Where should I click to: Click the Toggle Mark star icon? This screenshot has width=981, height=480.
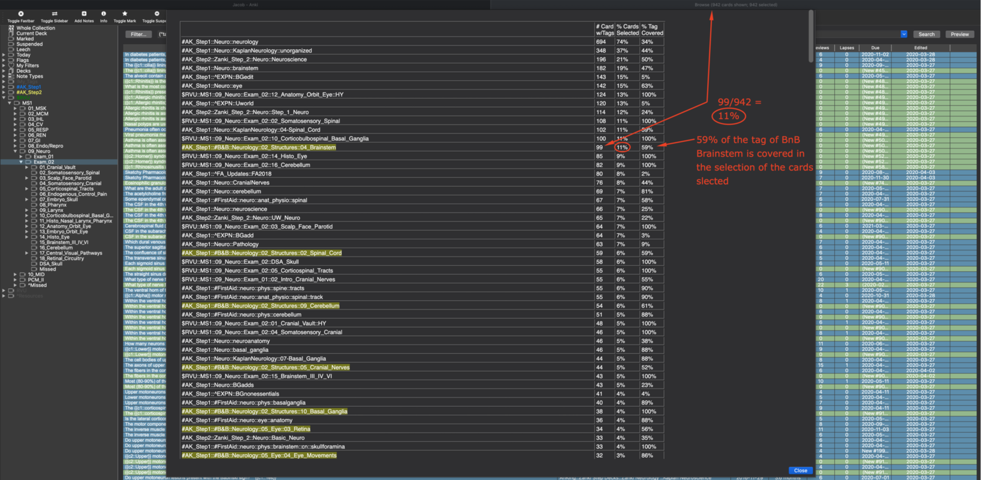pos(125,13)
